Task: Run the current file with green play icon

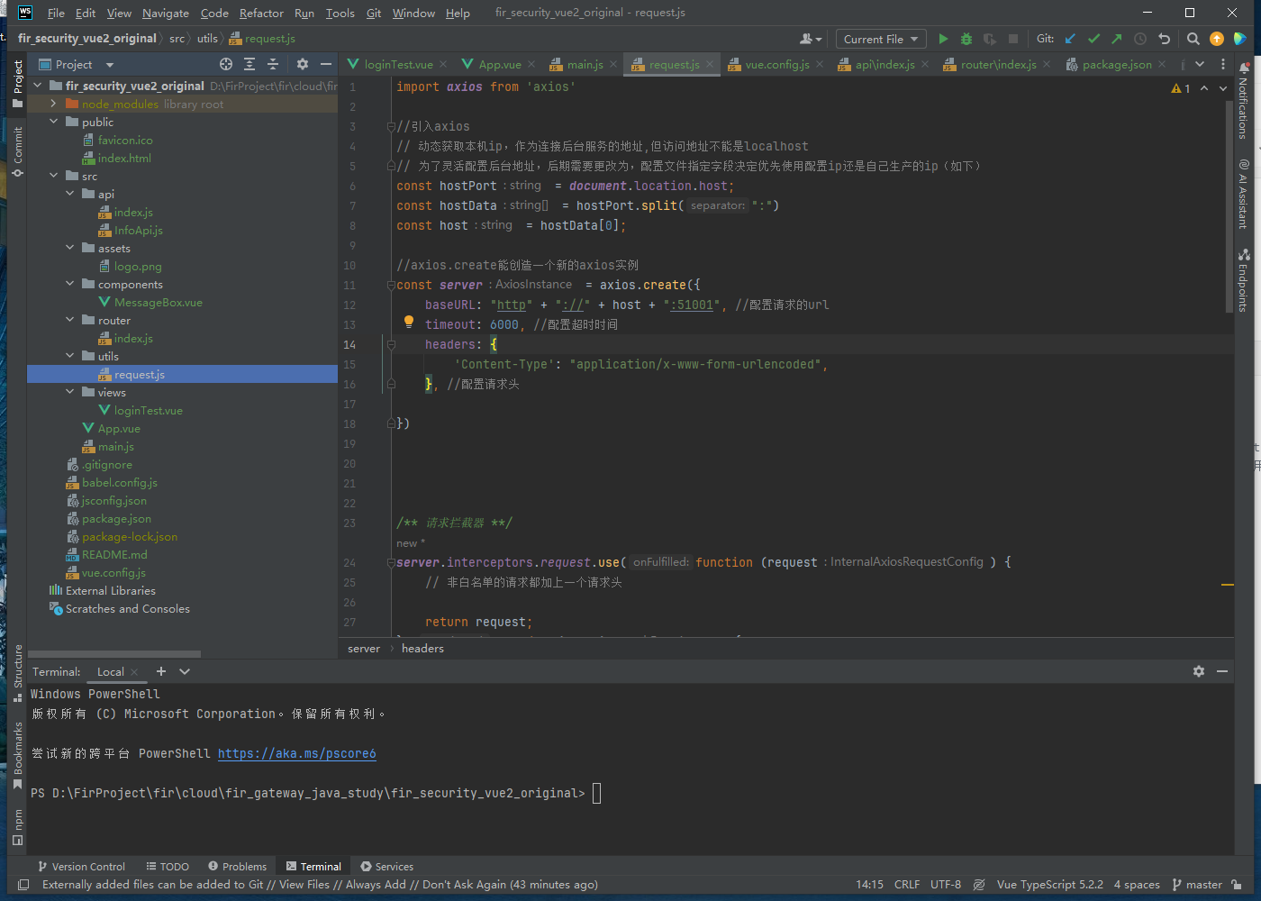Action: click(943, 39)
